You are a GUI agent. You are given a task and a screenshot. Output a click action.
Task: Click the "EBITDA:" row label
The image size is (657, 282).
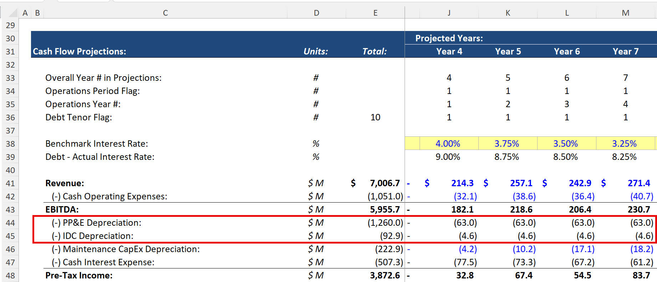pos(62,210)
